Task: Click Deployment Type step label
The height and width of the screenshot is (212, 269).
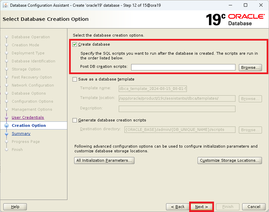Action: [28, 53]
